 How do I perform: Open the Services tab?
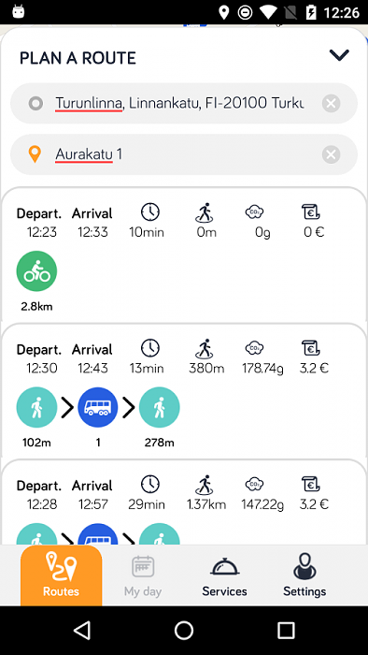[225, 575]
